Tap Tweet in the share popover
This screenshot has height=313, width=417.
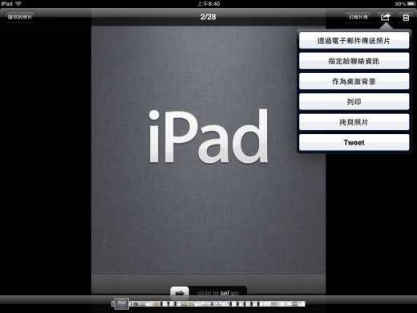pos(354,142)
